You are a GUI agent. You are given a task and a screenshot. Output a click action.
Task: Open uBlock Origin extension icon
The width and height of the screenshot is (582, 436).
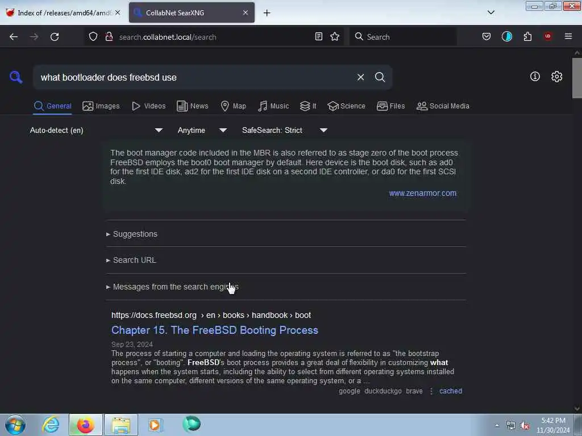pyautogui.click(x=548, y=36)
